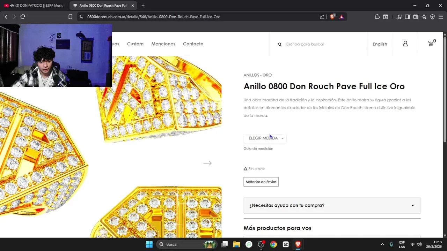Expand ¿Necesitas ayuda con tu compra? section
This screenshot has height=251, width=447.
tap(332, 205)
